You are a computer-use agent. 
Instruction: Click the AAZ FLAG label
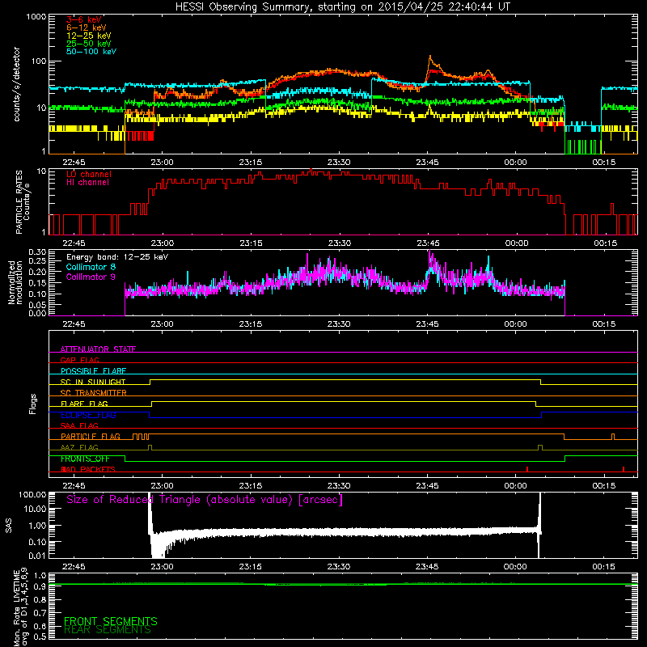pyautogui.click(x=79, y=447)
